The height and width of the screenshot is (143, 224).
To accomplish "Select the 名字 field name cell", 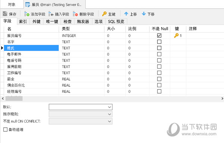I will pyautogui.click(x=31, y=42).
